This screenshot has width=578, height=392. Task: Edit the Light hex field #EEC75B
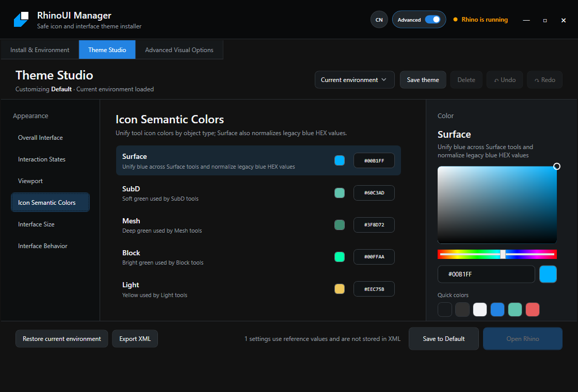(374, 289)
